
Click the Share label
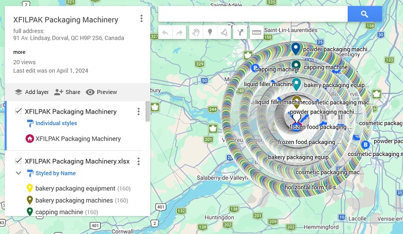click(73, 92)
